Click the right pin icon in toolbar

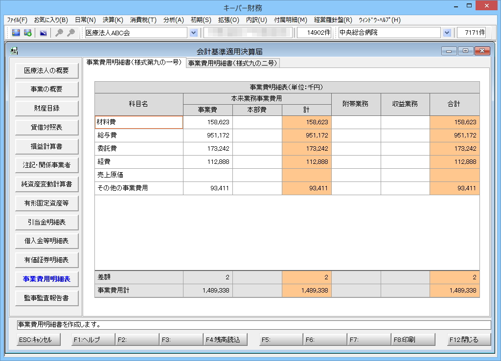point(71,33)
